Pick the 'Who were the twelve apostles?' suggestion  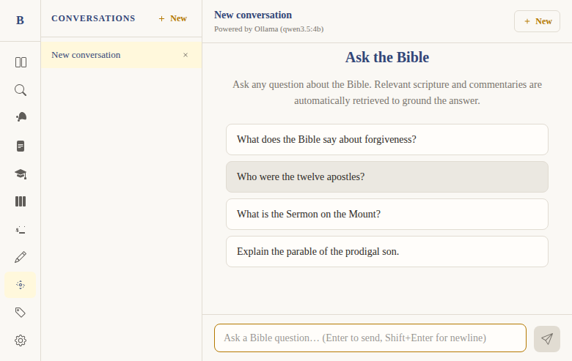pos(386,176)
